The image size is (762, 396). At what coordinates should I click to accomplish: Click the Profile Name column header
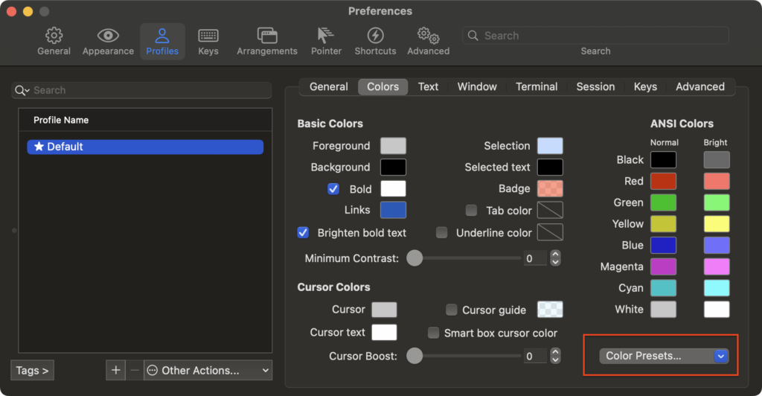(x=145, y=120)
